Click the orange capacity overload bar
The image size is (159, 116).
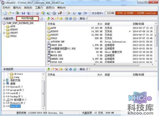(x=136, y=13)
